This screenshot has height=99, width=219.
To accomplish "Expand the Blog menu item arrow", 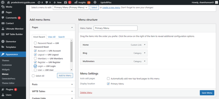I will click(x=145, y=53).
